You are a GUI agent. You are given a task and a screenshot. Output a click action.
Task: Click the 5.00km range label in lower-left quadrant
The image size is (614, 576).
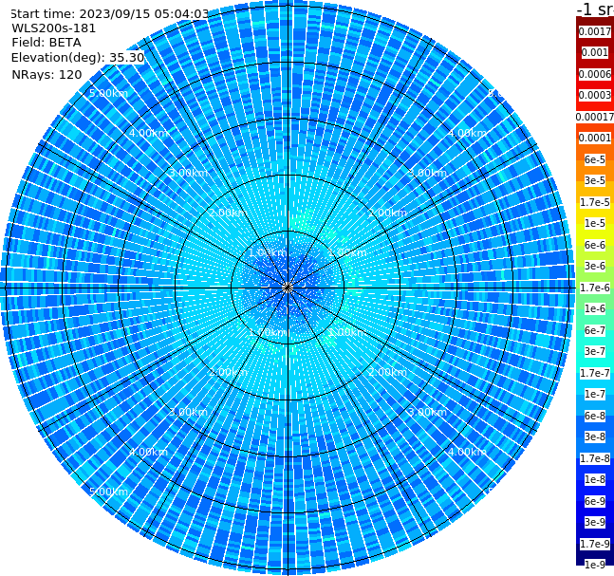[x=108, y=492]
